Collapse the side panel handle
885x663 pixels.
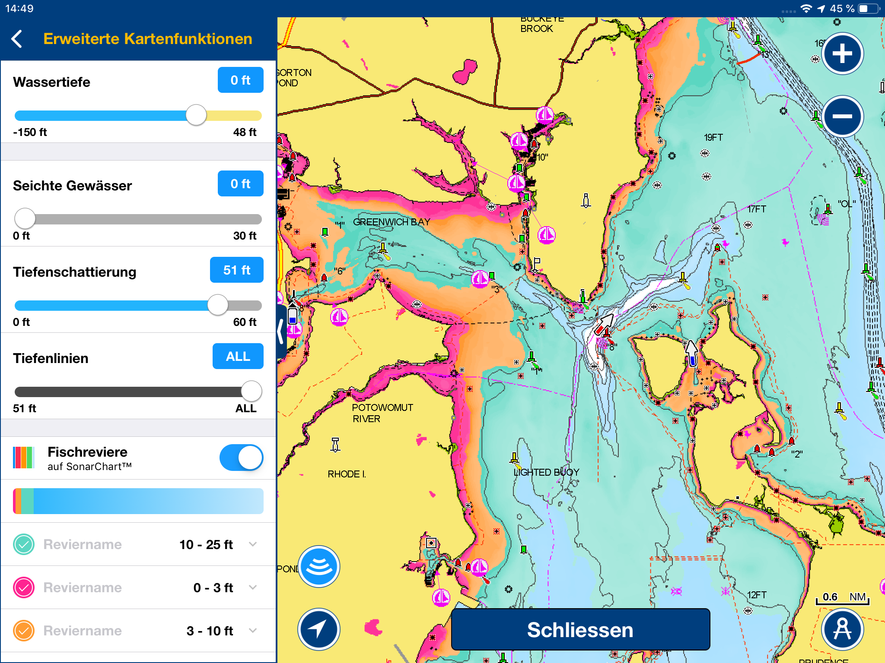pyautogui.click(x=281, y=331)
